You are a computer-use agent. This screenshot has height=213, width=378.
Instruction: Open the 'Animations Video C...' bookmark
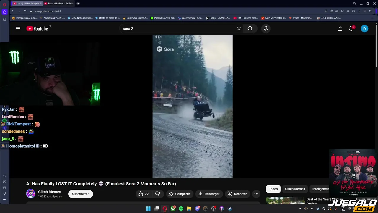tap(52, 18)
